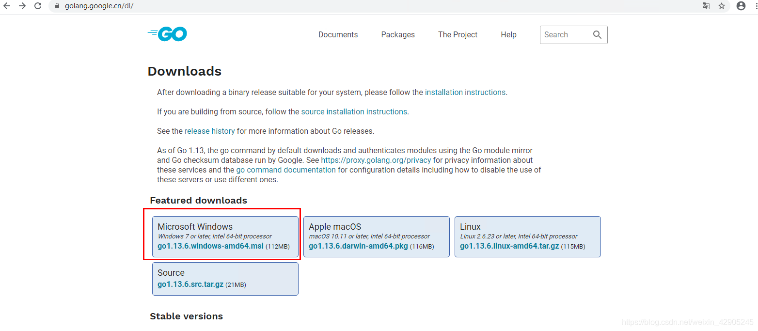Download go1.13.6.linux-amd64.tar.gz
Viewport: 758px width, 331px height.
509,246
